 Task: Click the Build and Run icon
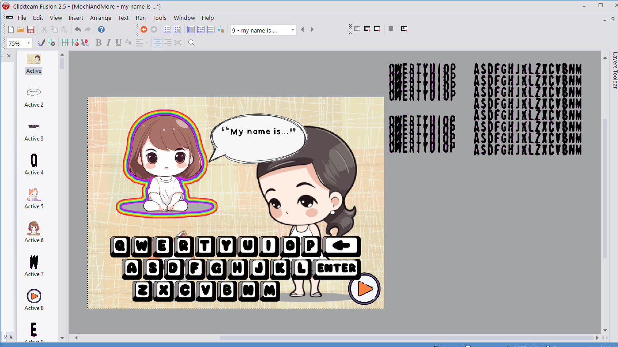coord(404,29)
